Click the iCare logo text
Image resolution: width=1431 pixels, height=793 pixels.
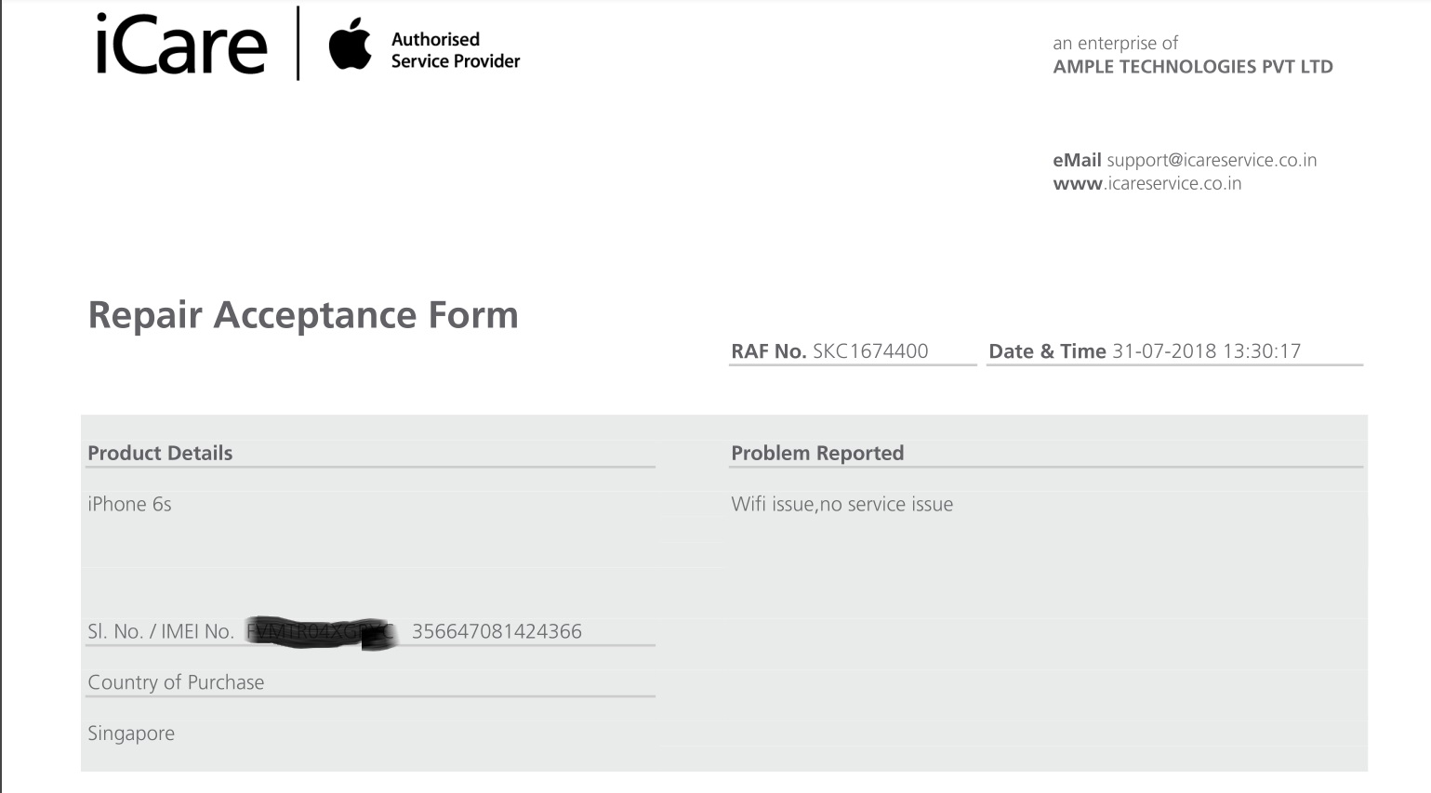tap(181, 45)
